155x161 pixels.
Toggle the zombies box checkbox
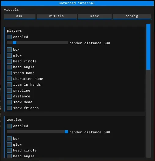(x=9, y=139)
